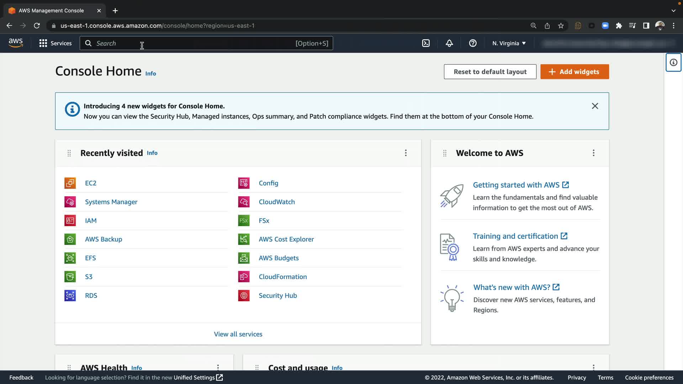This screenshot has height=384, width=683.
Task: Click the notifications bell icon
Action: click(449, 43)
